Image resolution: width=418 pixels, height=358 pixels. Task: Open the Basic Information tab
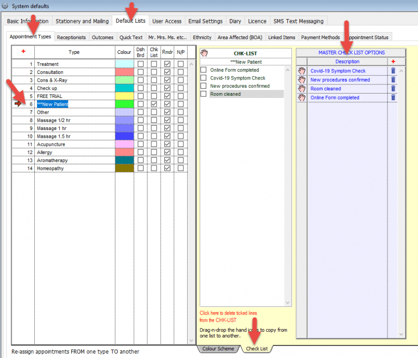pos(28,21)
